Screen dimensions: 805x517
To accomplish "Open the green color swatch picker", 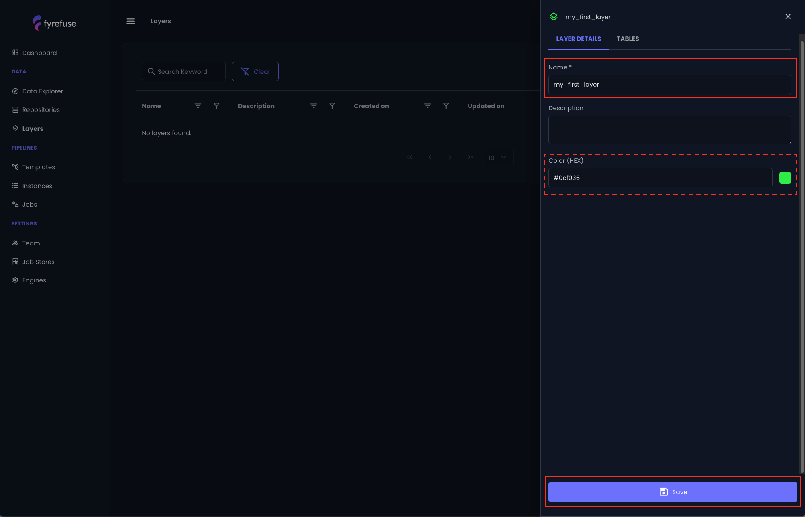I will (x=785, y=178).
